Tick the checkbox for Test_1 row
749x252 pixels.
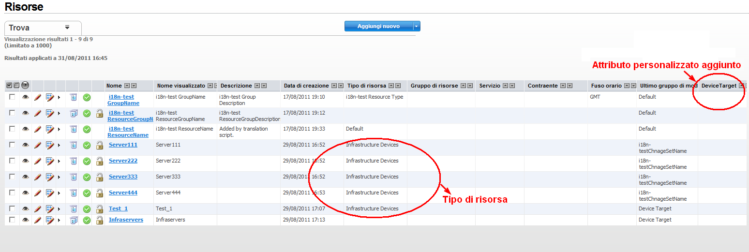click(x=12, y=208)
